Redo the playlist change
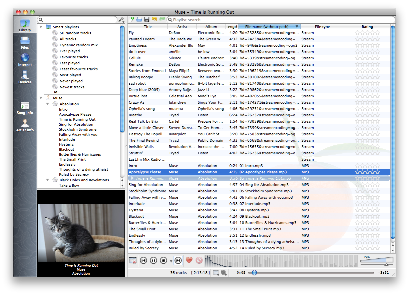The image size is (409, 295). [x=161, y=19]
